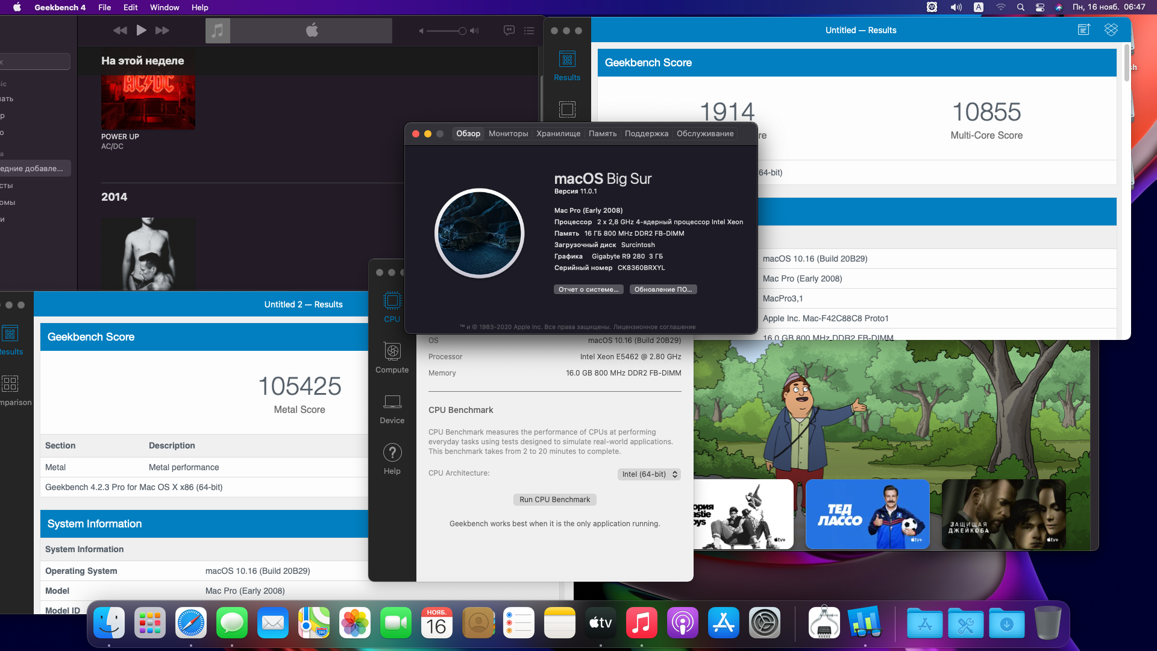Open Control Center in menu bar
This screenshot has width=1157, height=651.
pos(1040,7)
